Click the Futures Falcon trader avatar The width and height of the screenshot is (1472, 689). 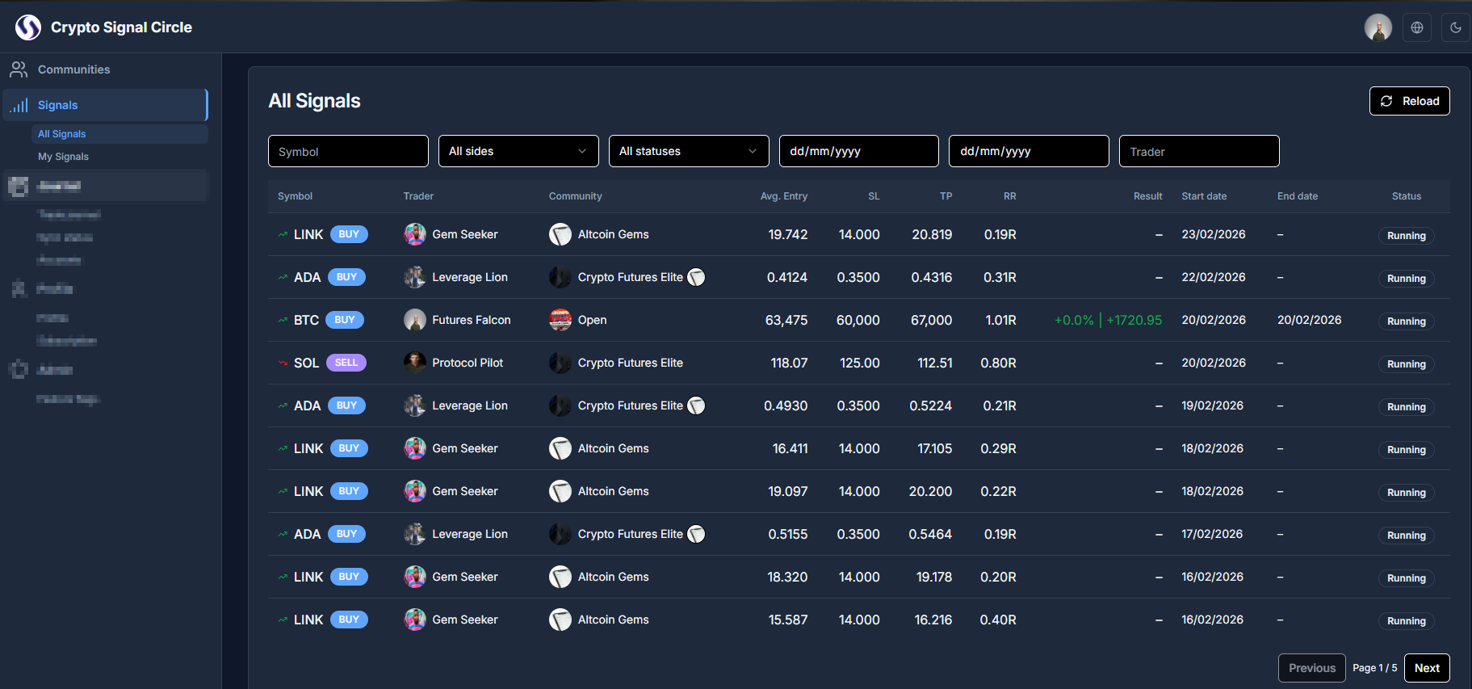pyautogui.click(x=415, y=320)
